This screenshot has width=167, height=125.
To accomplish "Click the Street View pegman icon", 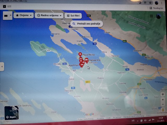I will tap(163, 110).
